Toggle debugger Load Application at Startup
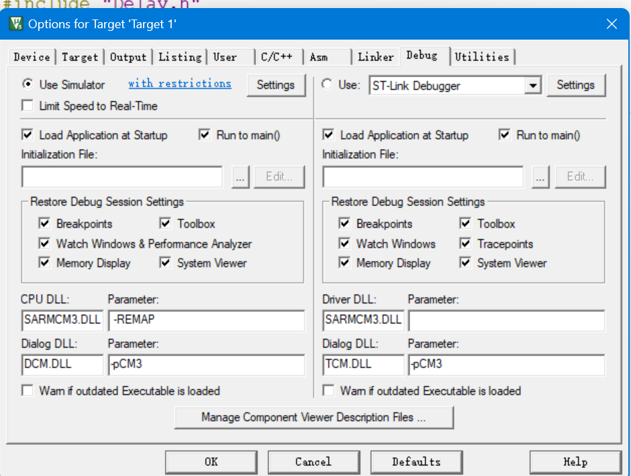631x476 pixels. point(328,135)
